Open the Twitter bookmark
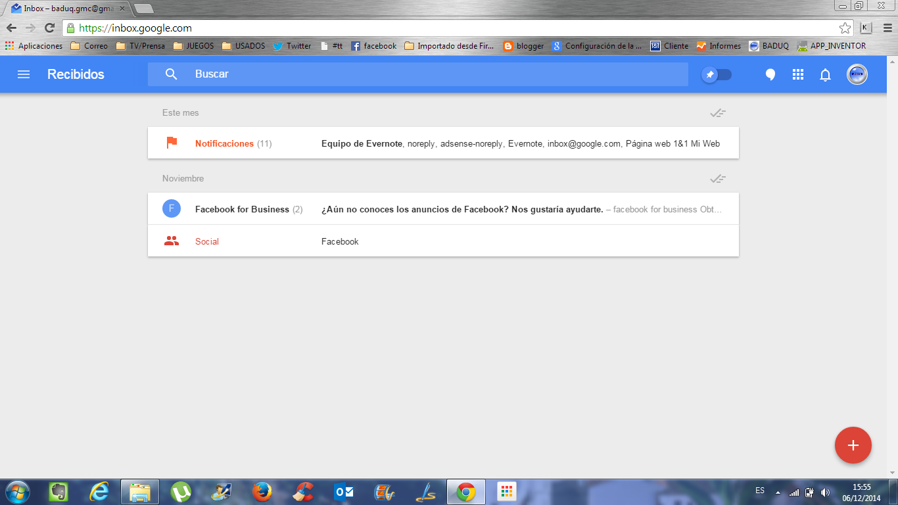The image size is (898, 505). 292,46
